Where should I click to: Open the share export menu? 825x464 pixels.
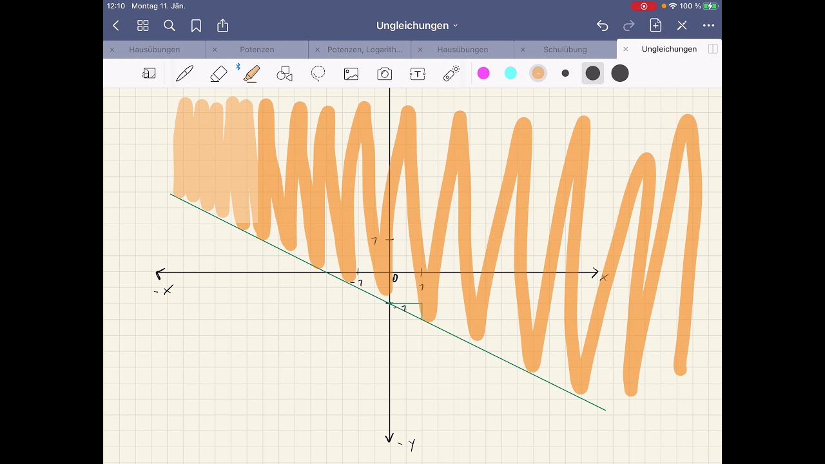[222, 25]
